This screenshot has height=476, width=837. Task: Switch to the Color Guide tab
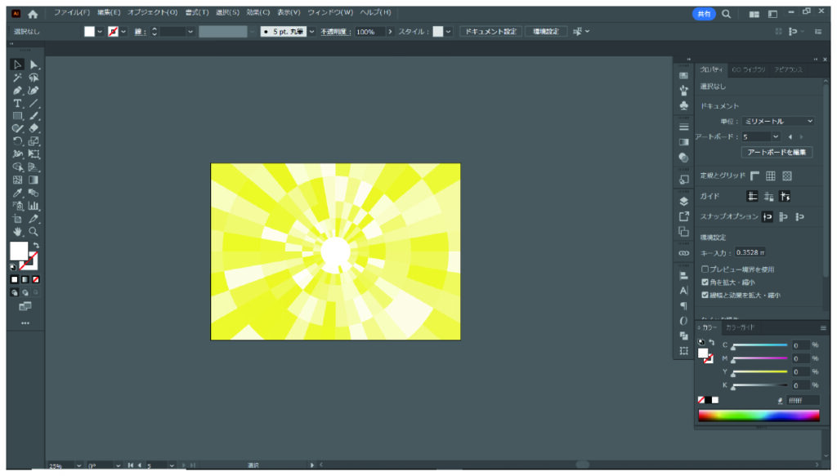pos(740,327)
